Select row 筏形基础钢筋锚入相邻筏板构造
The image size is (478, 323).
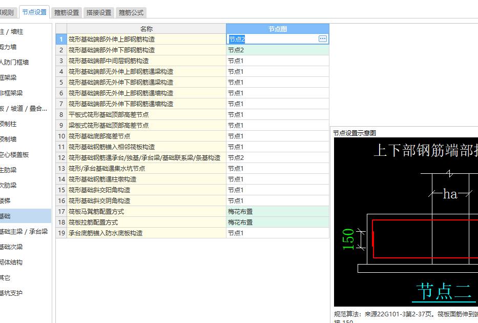point(147,147)
